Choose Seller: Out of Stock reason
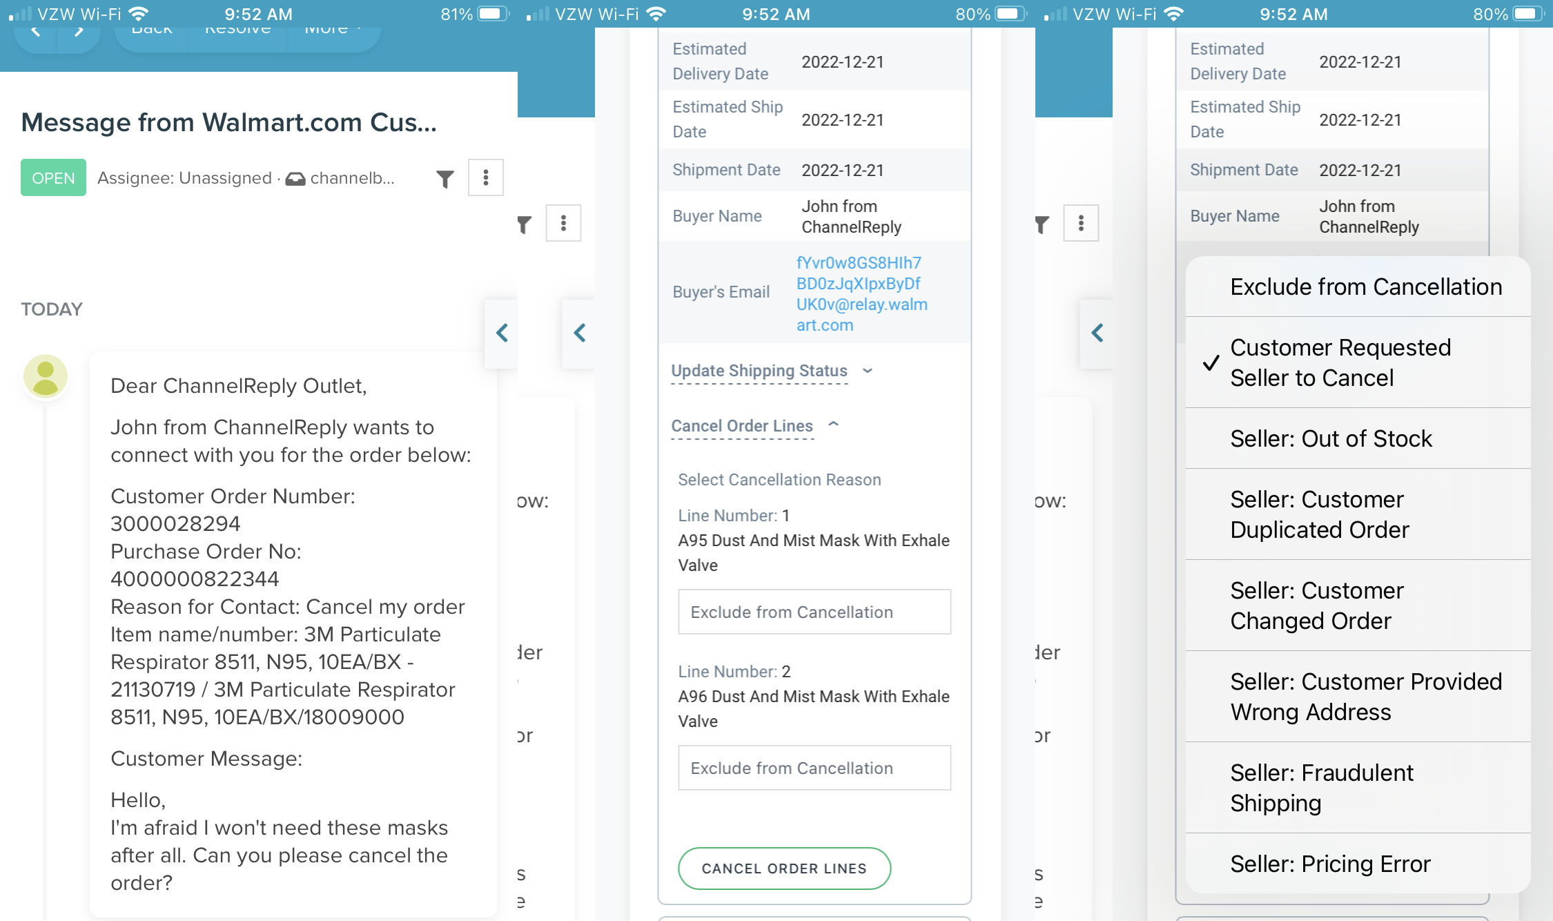 coord(1331,438)
